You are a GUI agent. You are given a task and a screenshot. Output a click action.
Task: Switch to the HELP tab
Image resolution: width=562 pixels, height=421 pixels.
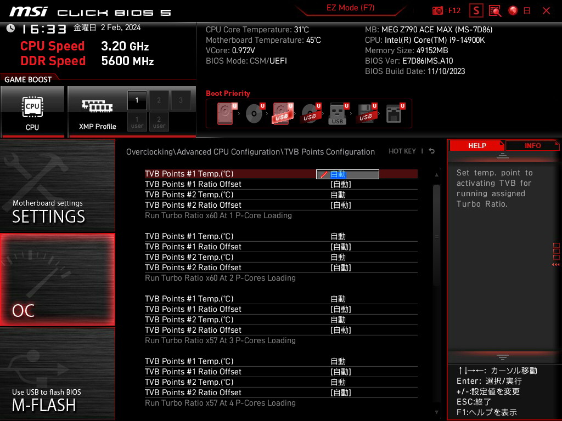[x=477, y=146]
